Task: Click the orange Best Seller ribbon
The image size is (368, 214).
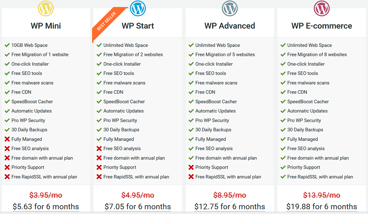Action: click(109, 23)
